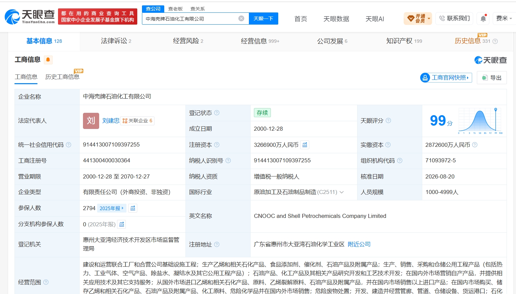The width and height of the screenshot is (516, 294).
Task: Click the English name CNOOC and Shell Petrochemicals
Action: click(320, 216)
